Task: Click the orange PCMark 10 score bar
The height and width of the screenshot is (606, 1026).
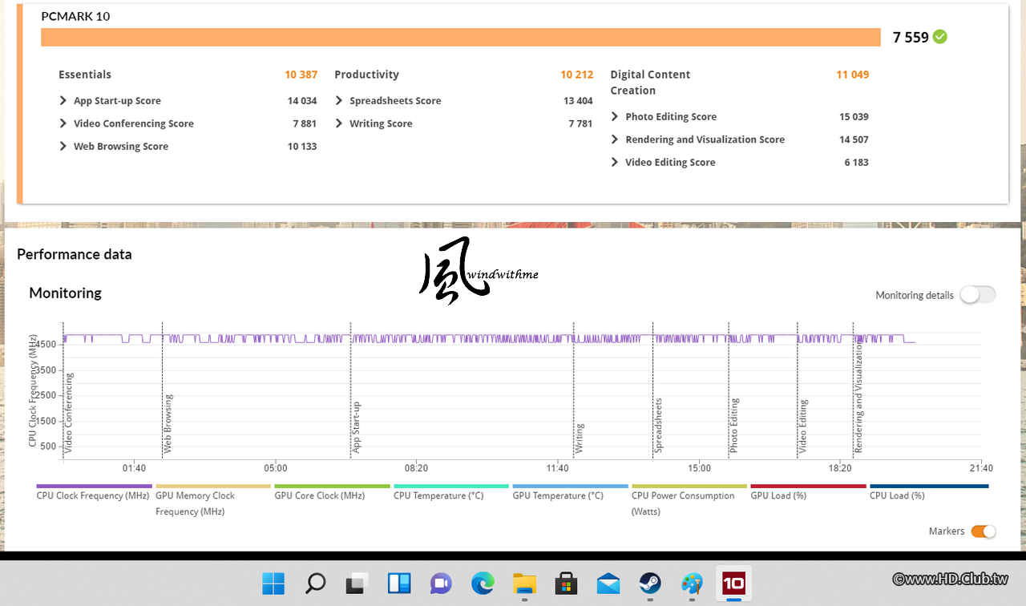Action: pos(461,38)
